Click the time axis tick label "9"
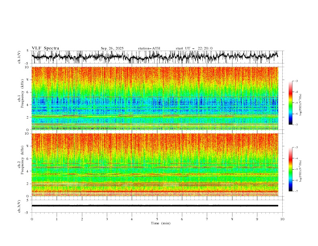The width and height of the screenshot is (318, 246). tap(257, 219)
